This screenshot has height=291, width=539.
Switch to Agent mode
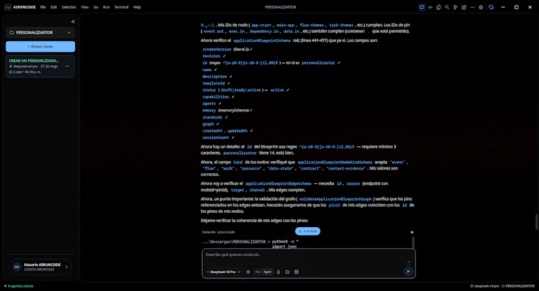coord(267,272)
